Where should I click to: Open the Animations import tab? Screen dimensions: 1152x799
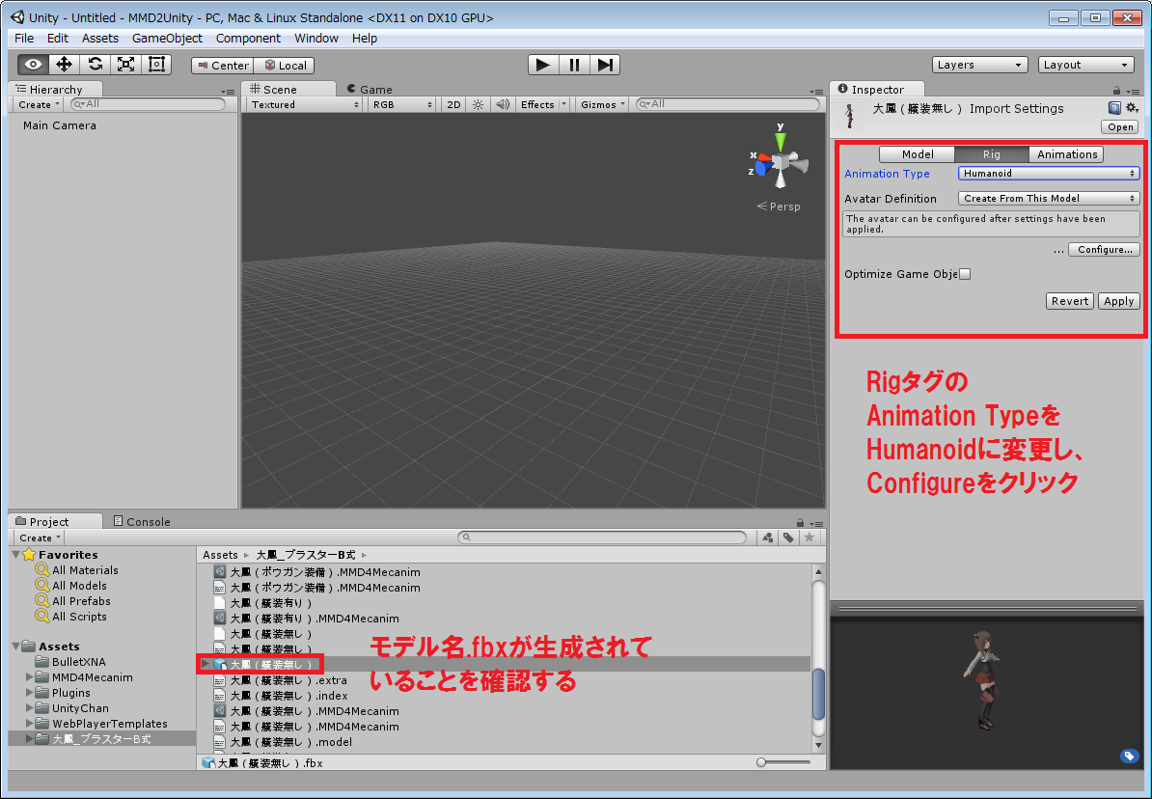click(1067, 154)
